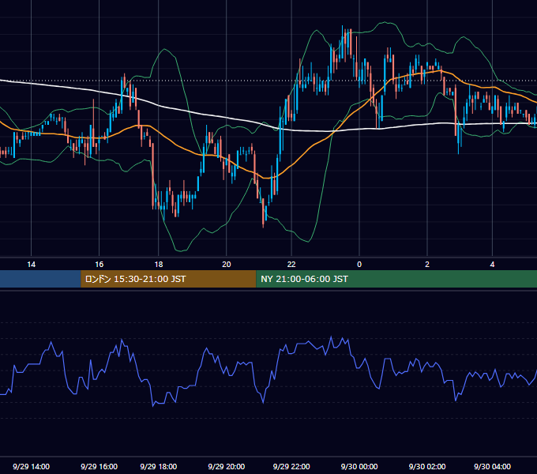537x474 pixels.
Task: Click the 9/29 14:00 date label
Action: coord(31,466)
